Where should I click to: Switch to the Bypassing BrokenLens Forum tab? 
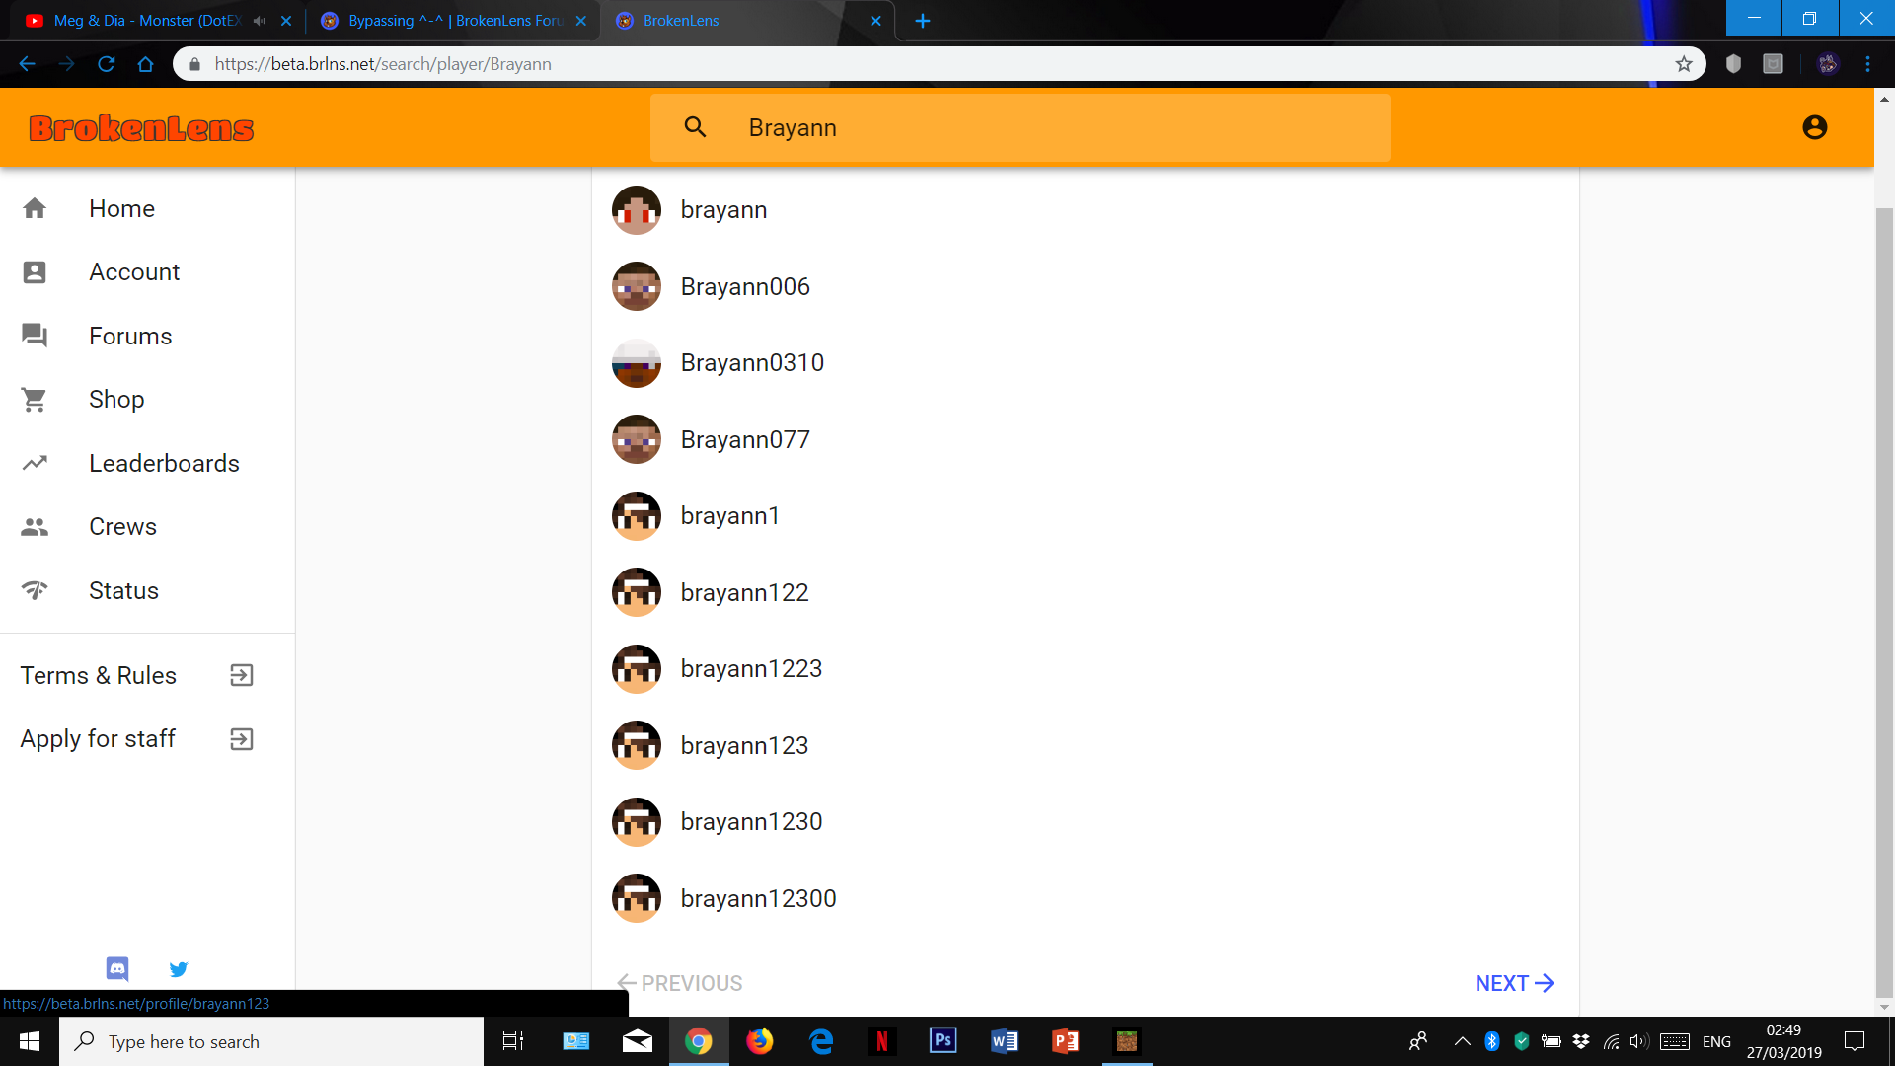(x=455, y=21)
